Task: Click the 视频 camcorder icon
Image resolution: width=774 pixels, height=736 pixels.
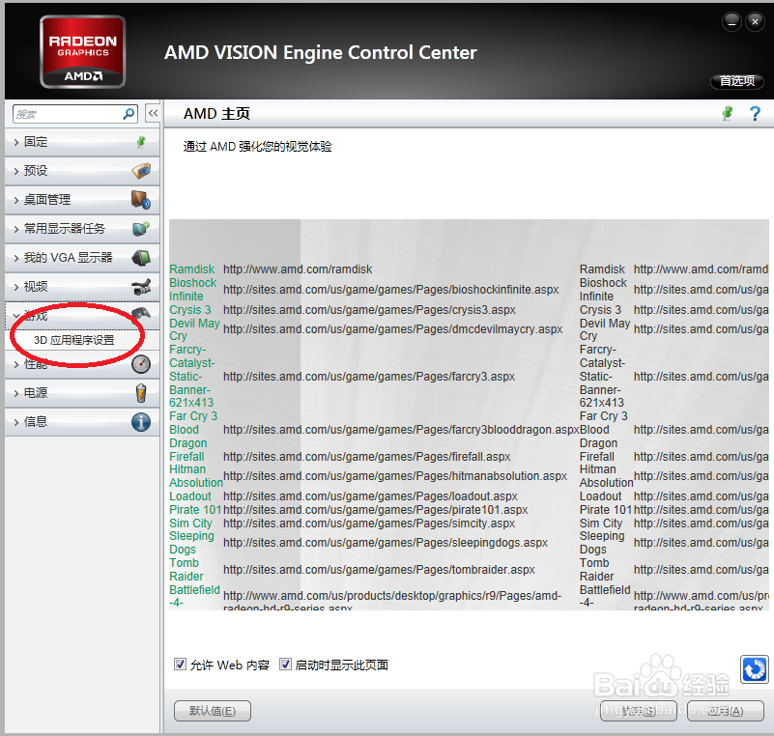Action: 141,287
